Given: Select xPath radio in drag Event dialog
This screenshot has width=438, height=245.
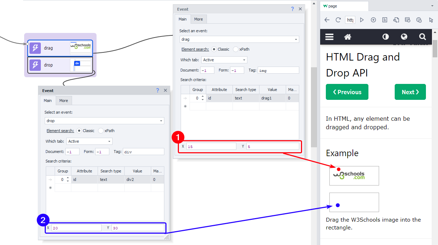Looking at the screenshot, I should coord(236,49).
